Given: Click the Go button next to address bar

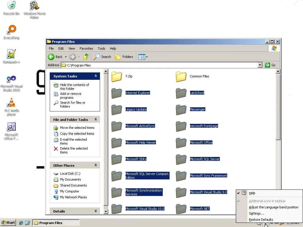Looking at the screenshot, I should 270,65.
